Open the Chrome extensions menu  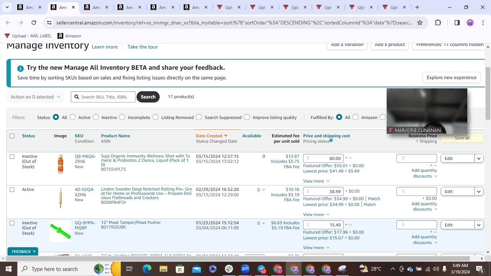[438, 23]
